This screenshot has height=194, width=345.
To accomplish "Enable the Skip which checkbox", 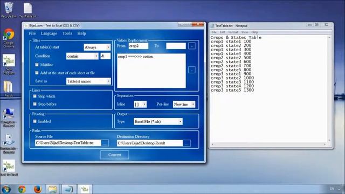I will pos(34,96).
